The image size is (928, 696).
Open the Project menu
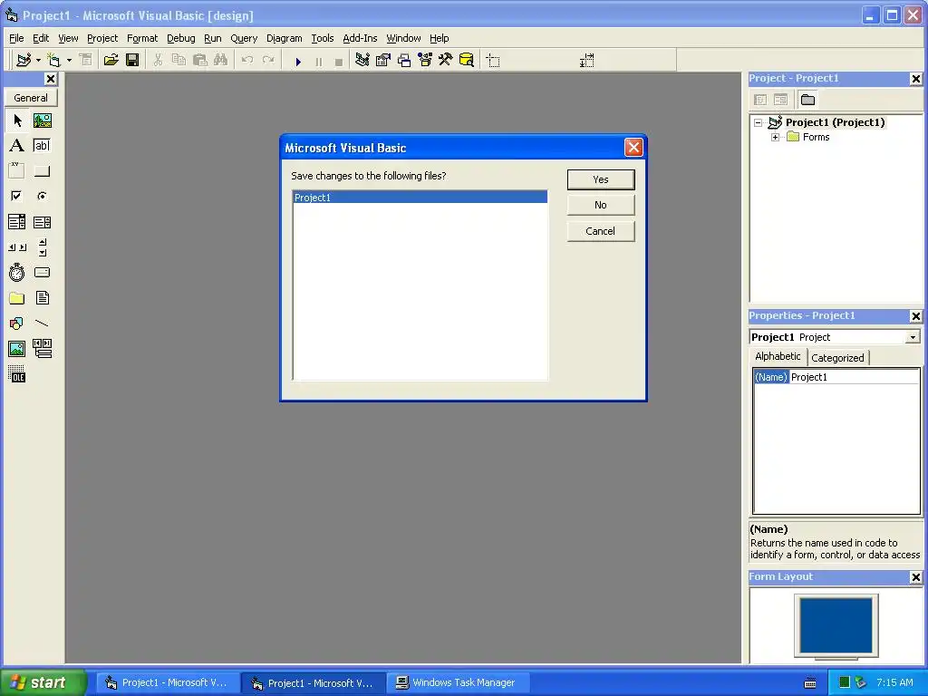102,38
